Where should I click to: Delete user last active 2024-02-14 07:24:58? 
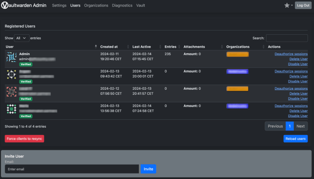(299, 111)
